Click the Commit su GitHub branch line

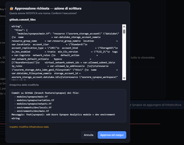click(45, 93)
